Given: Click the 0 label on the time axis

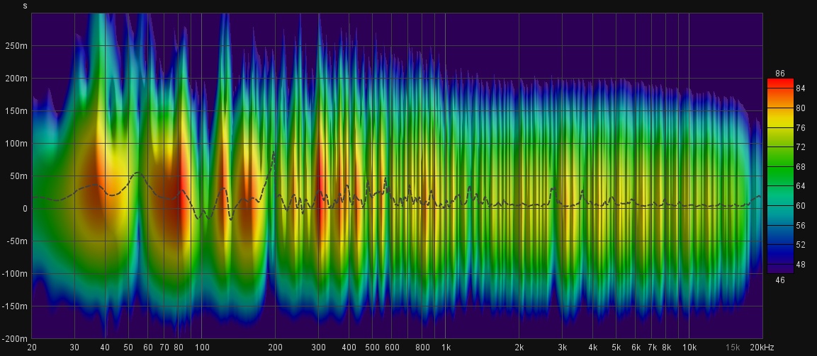Looking at the screenshot, I should point(25,209).
